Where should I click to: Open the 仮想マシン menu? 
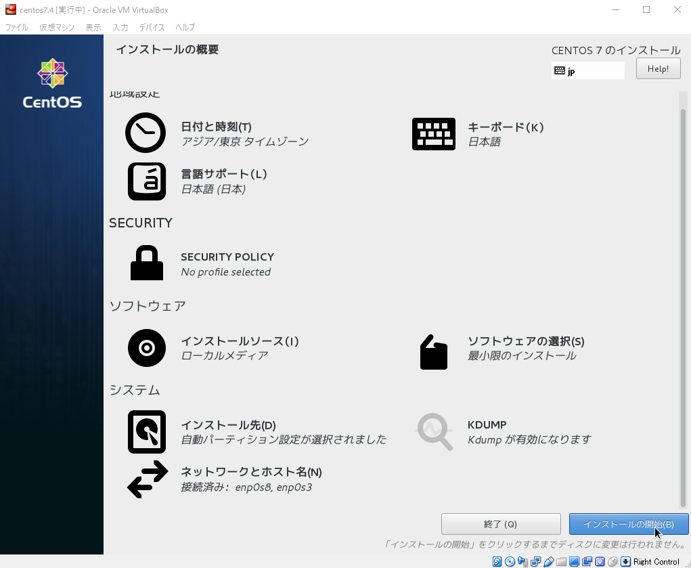pyautogui.click(x=57, y=27)
